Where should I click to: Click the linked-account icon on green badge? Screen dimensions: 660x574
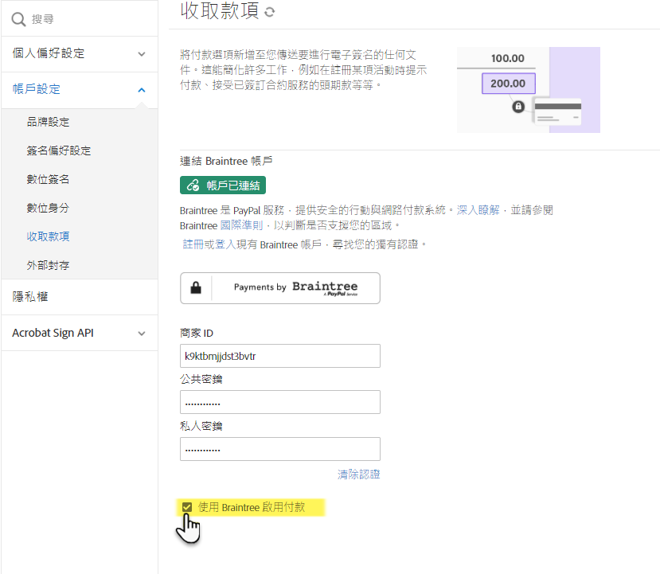pyautogui.click(x=193, y=185)
